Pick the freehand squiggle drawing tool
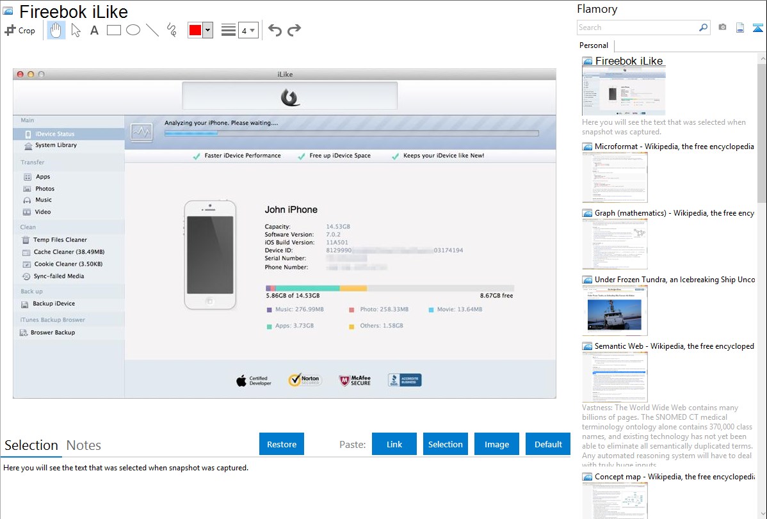Screen dimensions: 767x519 [172, 30]
